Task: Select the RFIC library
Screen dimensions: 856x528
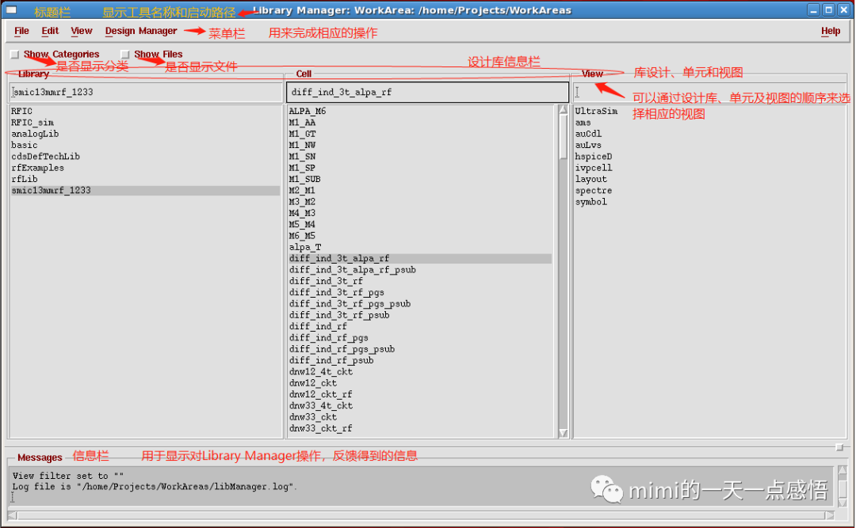Action: 22,112
